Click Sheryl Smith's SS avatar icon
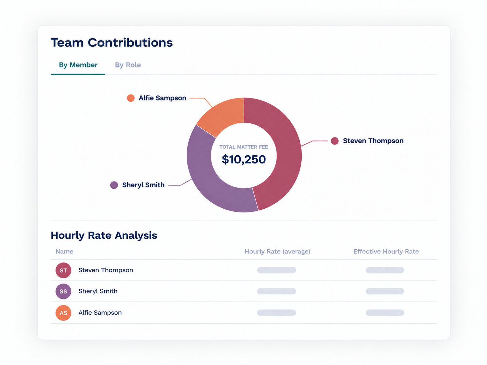Viewport: 487px width, 365px height. 63,291
